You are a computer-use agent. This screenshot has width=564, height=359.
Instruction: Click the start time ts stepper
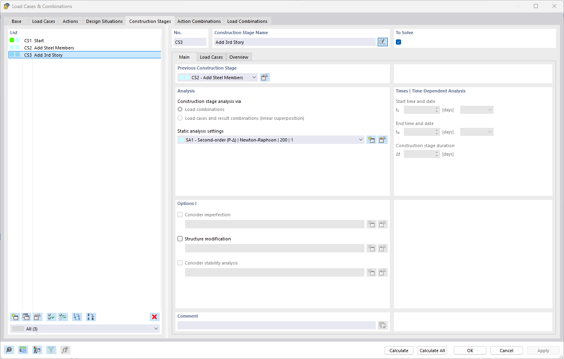437,110
